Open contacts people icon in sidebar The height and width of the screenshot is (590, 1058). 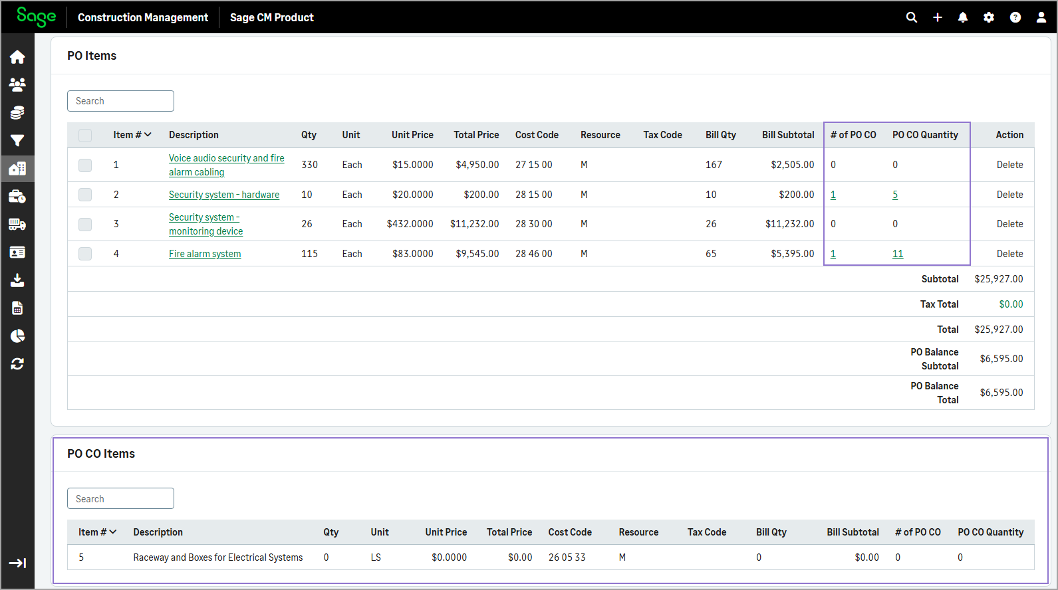[x=17, y=84]
